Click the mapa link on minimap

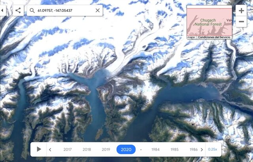point(191,37)
